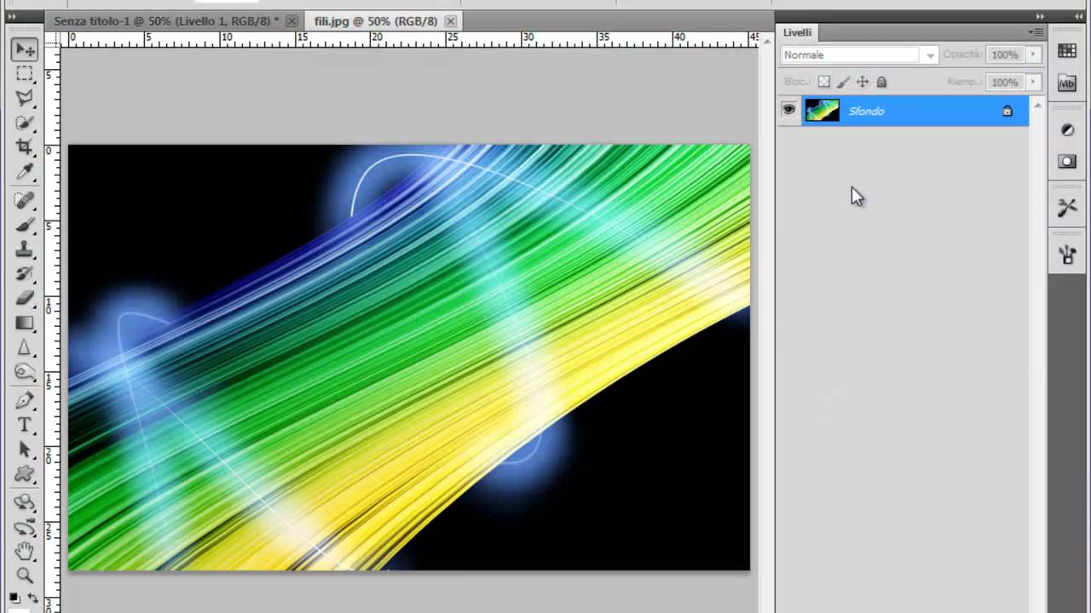
Task: Close the fili.jpg document tab
Action: point(450,21)
